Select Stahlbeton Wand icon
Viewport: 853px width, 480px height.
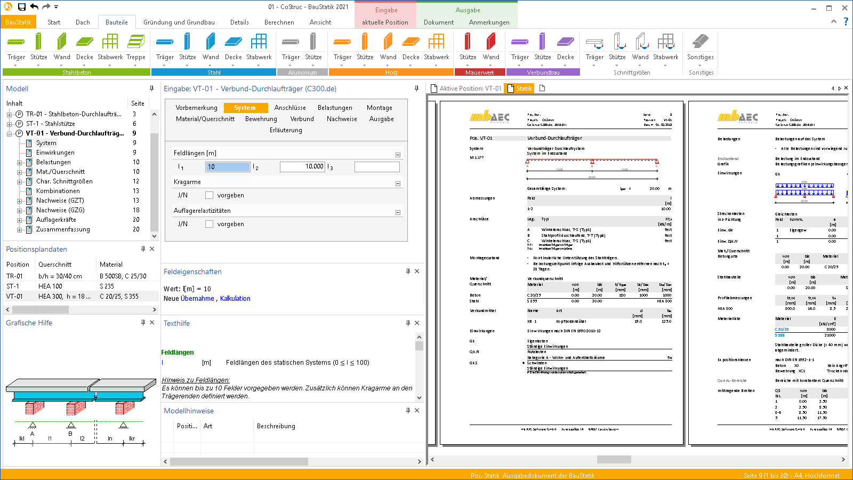click(x=62, y=42)
